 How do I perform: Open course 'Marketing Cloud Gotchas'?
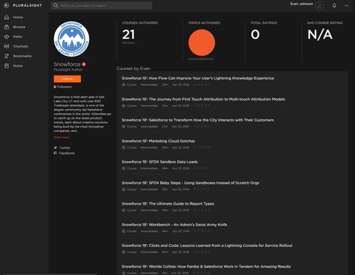pyautogui.click(x=158, y=141)
